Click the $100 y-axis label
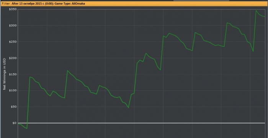 (13, 90)
